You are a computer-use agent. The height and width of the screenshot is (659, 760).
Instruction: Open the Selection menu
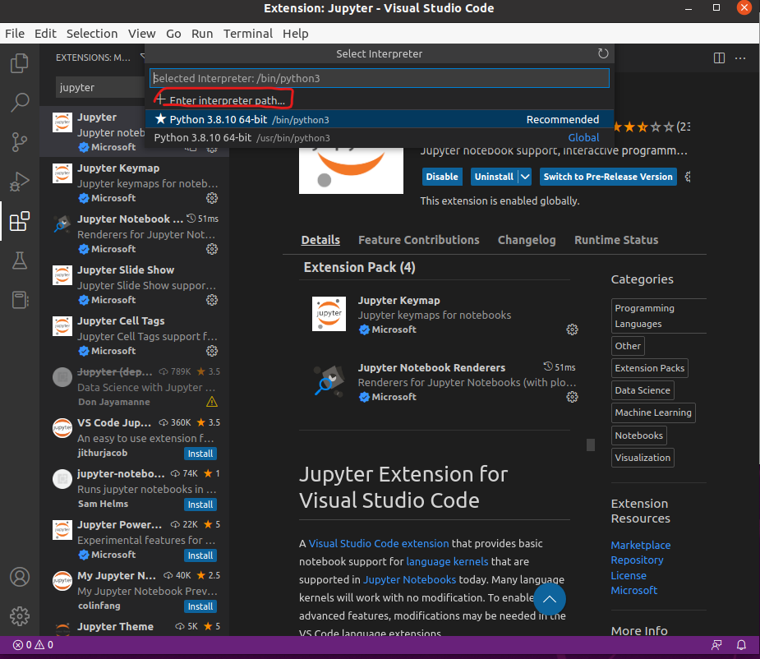tap(92, 34)
